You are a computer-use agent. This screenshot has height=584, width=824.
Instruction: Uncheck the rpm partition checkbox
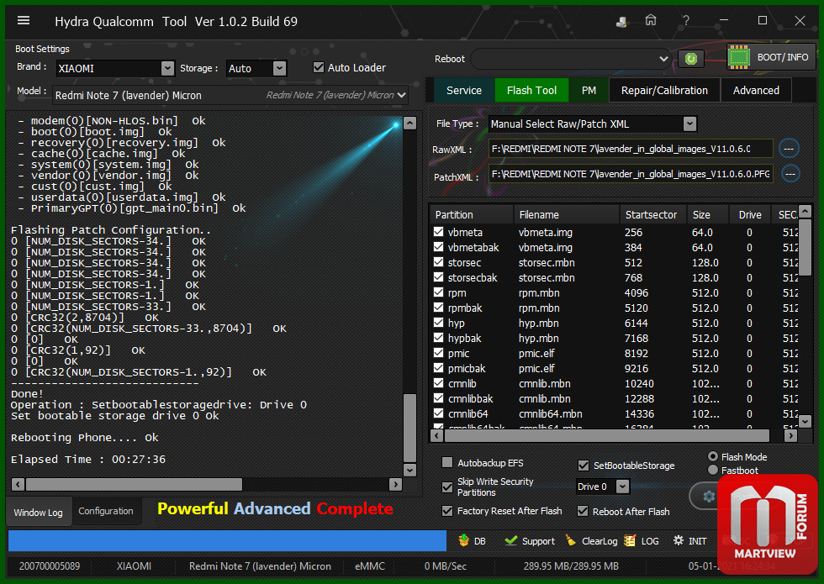tap(438, 292)
